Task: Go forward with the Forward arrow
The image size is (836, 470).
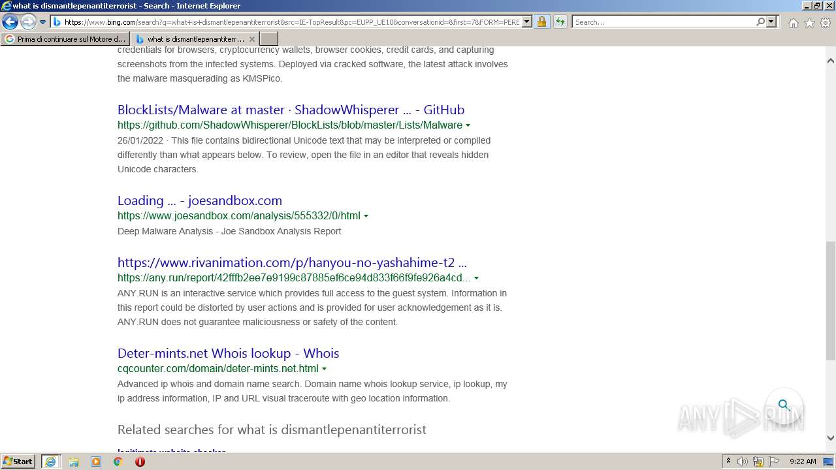Action: click(28, 22)
